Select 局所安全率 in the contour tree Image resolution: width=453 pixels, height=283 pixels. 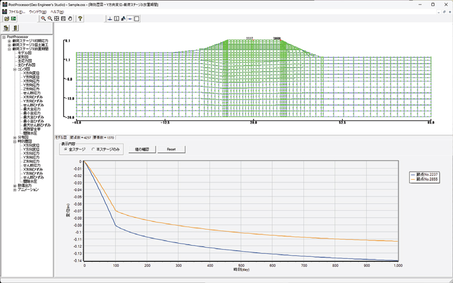coord(32,129)
